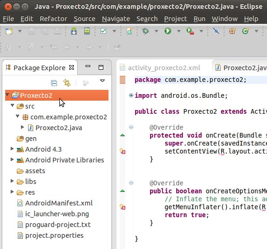Expand the libs folder node
The image size is (267, 249).
(x=12, y=181)
